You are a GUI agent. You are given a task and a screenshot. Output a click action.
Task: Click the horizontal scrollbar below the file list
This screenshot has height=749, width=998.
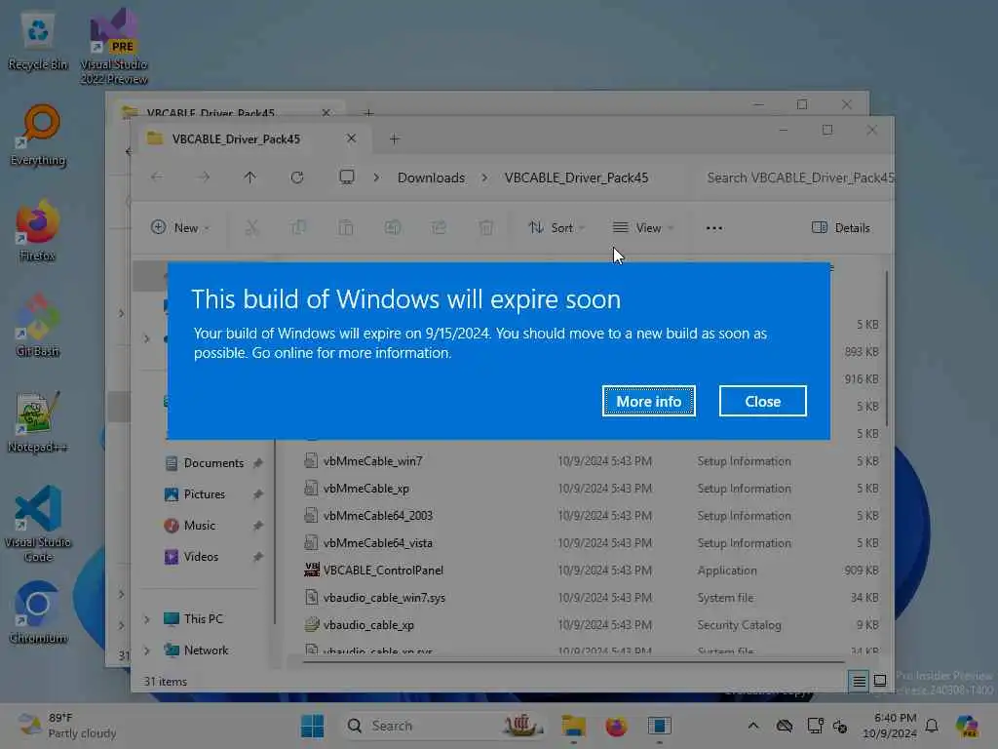[573, 662]
